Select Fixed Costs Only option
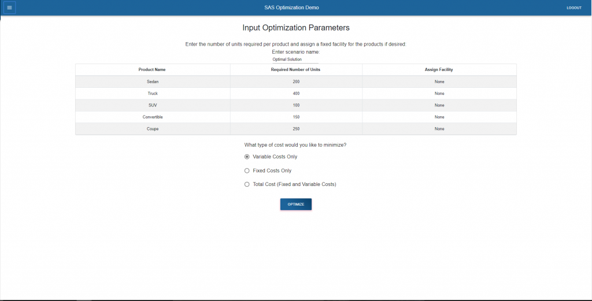This screenshot has width=592, height=301. (247, 170)
